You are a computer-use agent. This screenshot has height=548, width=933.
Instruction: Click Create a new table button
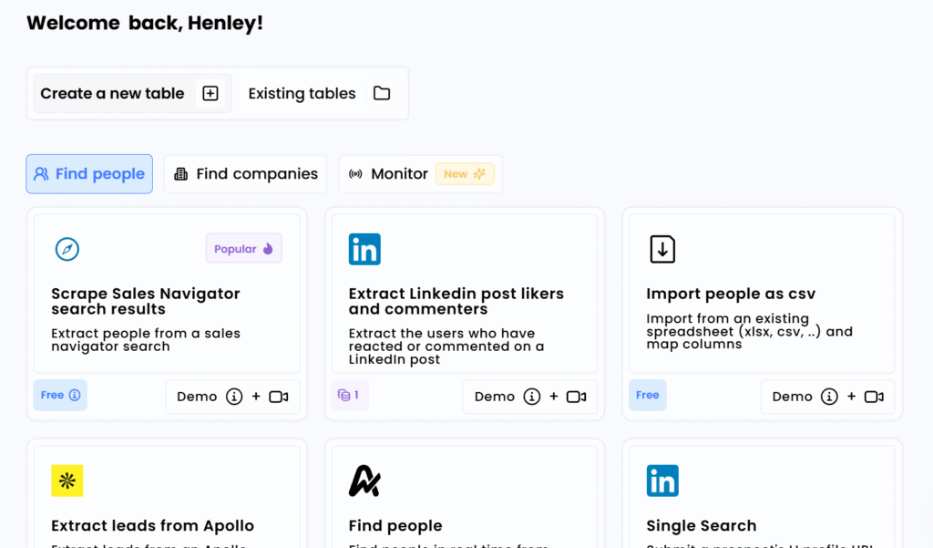pyautogui.click(x=129, y=93)
